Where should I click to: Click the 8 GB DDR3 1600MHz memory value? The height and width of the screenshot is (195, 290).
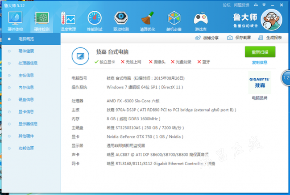pos(133,119)
